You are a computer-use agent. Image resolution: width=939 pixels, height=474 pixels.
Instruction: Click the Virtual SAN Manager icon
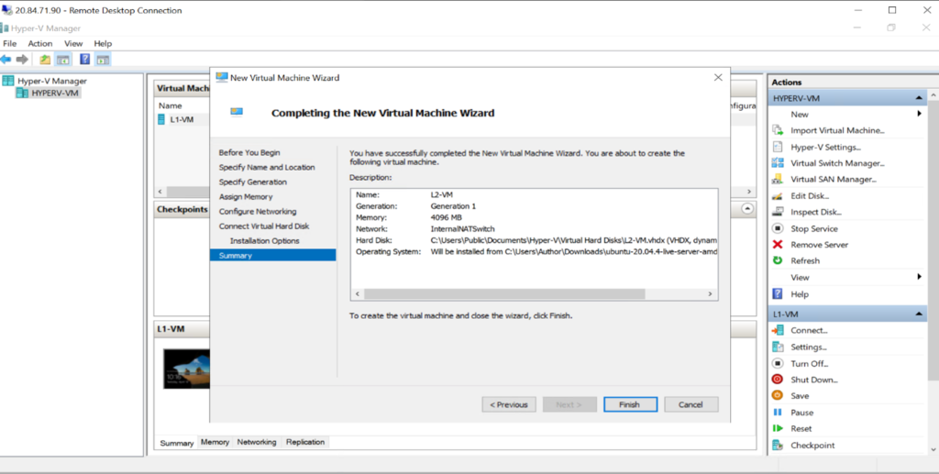778,179
